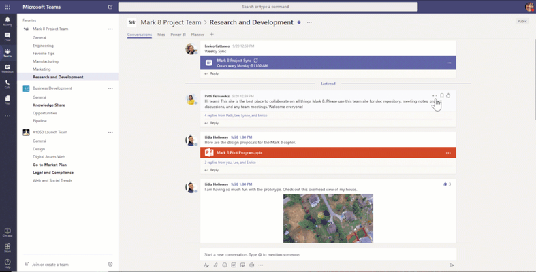Add a new tab with plus icon

[x=212, y=34]
